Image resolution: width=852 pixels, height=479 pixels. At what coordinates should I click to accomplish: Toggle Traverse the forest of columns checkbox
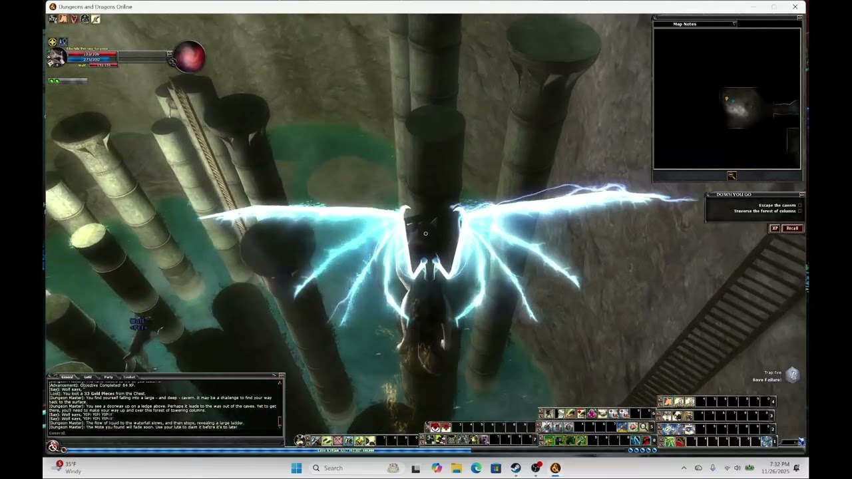(800, 212)
